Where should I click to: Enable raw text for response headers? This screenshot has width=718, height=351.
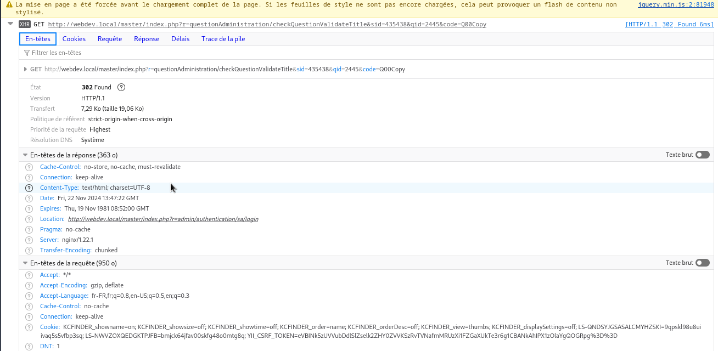tap(703, 155)
